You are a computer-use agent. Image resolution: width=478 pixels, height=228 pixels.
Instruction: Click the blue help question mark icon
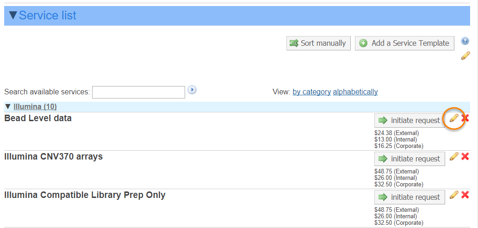coord(465,41)
